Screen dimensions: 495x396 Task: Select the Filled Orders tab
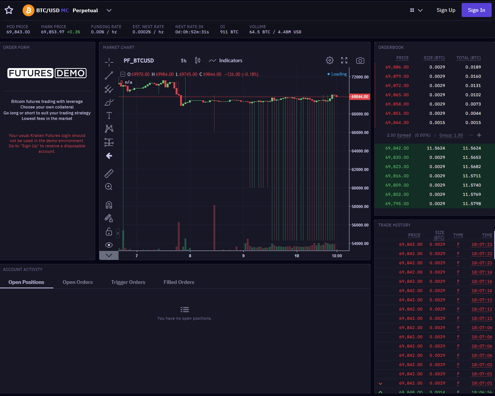point(179,282)
